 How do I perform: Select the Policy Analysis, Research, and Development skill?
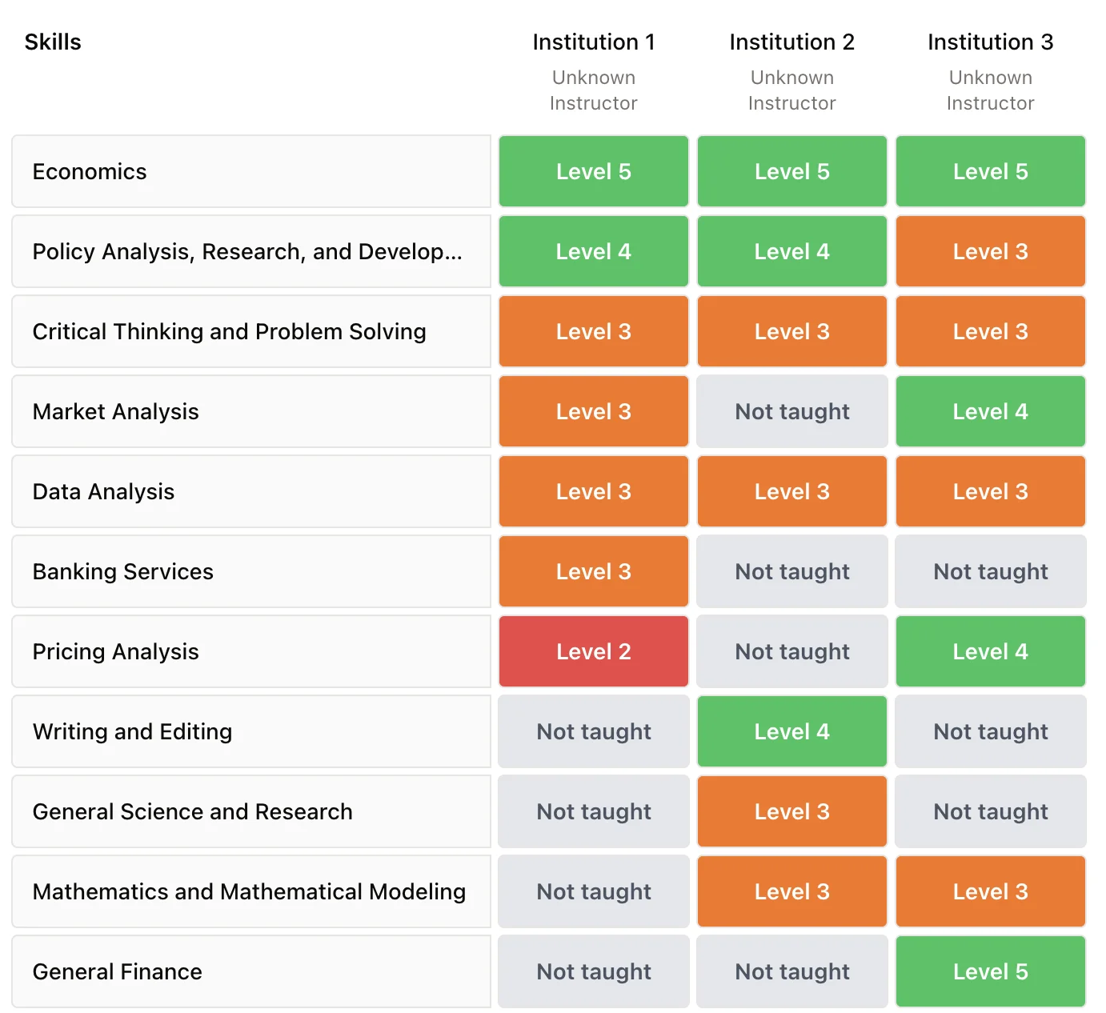tap(250, 251)
